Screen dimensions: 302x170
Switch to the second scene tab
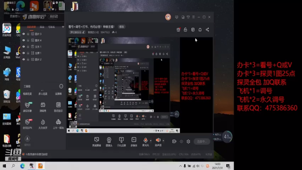click(42, 27)
